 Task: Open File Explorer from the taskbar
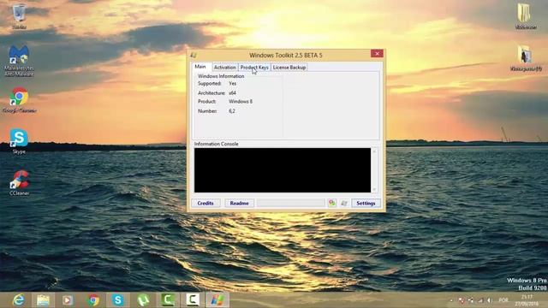click(x=43, y=300)
